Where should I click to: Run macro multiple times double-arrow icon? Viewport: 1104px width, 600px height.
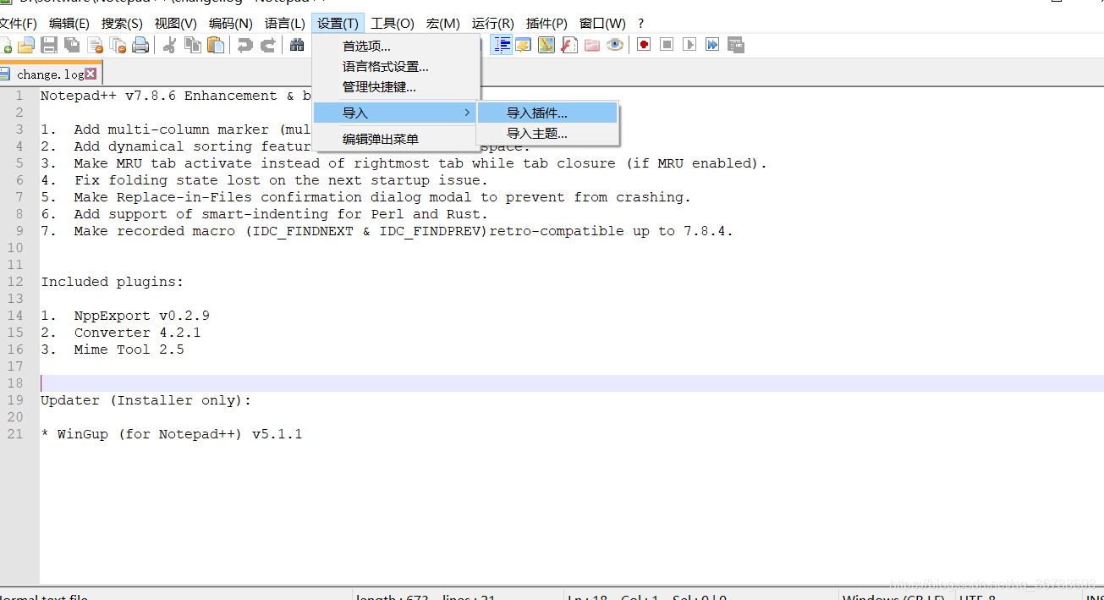[x=712, y=45]
